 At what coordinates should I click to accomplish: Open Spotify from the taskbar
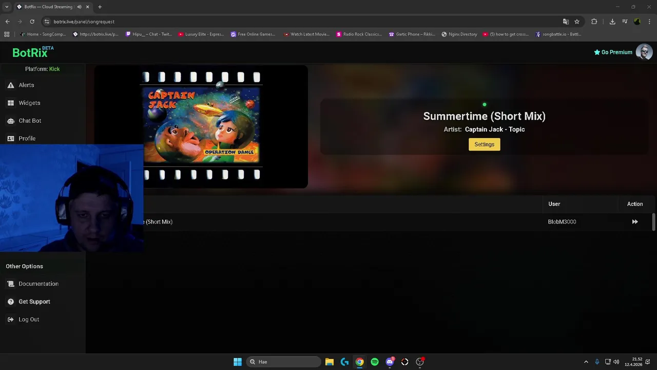(x=375, y=362)
